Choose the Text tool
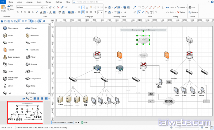The width and height of the screenshot is (214, 130). click(x=151, y=12)
